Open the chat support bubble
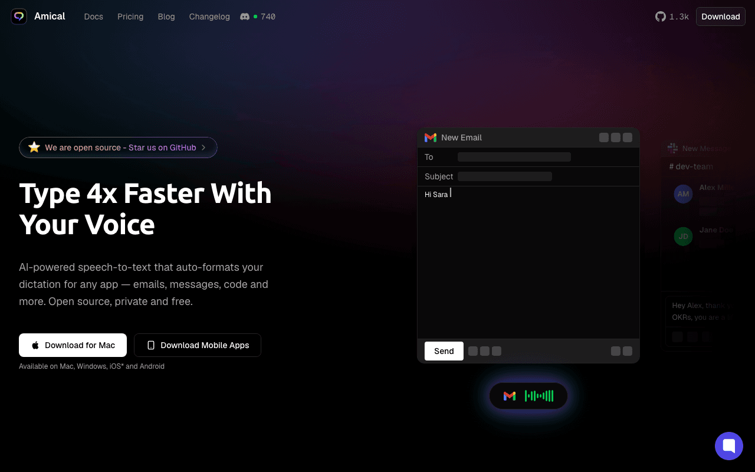Screen dimensions: 755x472 coord(729,446)
